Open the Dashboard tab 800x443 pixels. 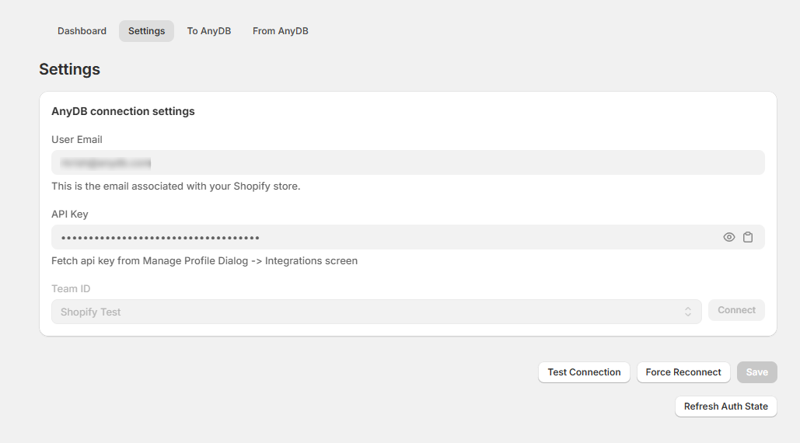pos(82,31)
